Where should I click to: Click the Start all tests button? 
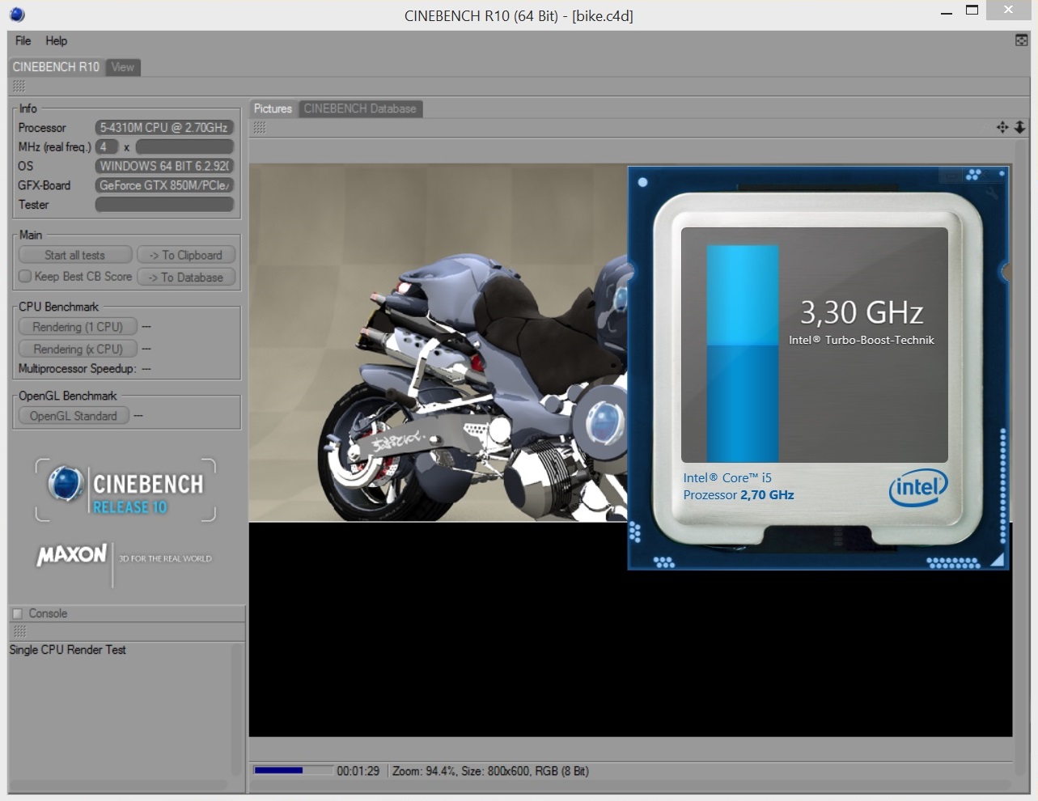click(74, 255)
